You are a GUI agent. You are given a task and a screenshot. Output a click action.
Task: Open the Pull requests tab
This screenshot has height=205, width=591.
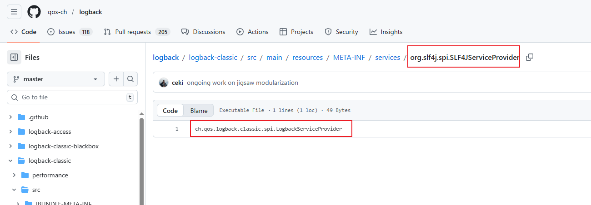(137, 32)
